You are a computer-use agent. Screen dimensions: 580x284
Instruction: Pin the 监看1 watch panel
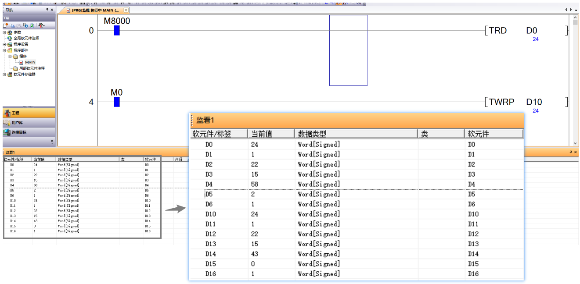coord(571,152)
